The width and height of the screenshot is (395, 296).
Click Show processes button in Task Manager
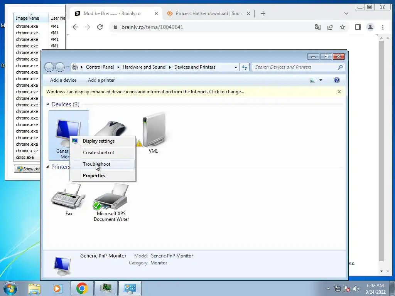27,169
